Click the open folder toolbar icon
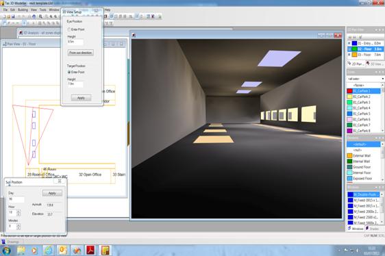 pos(8,16)
